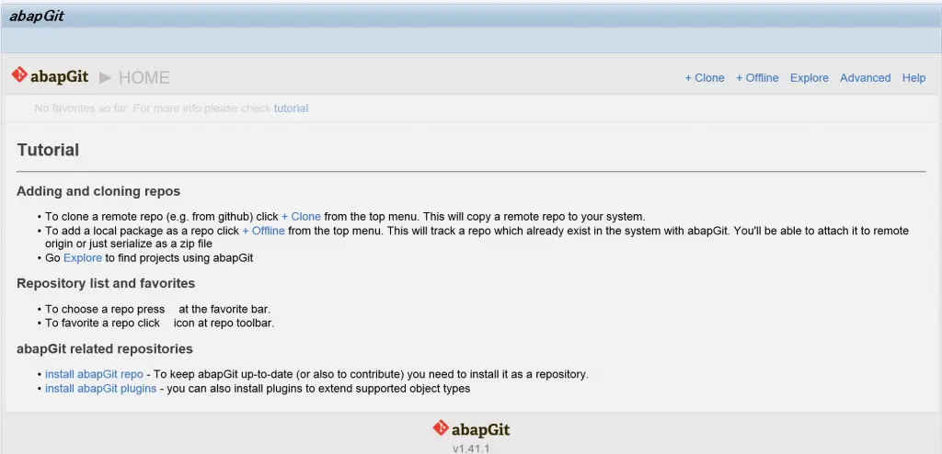The image size is (942, 454).
Task: Click the HOME breadcrumb text
Action: (144, 77)
